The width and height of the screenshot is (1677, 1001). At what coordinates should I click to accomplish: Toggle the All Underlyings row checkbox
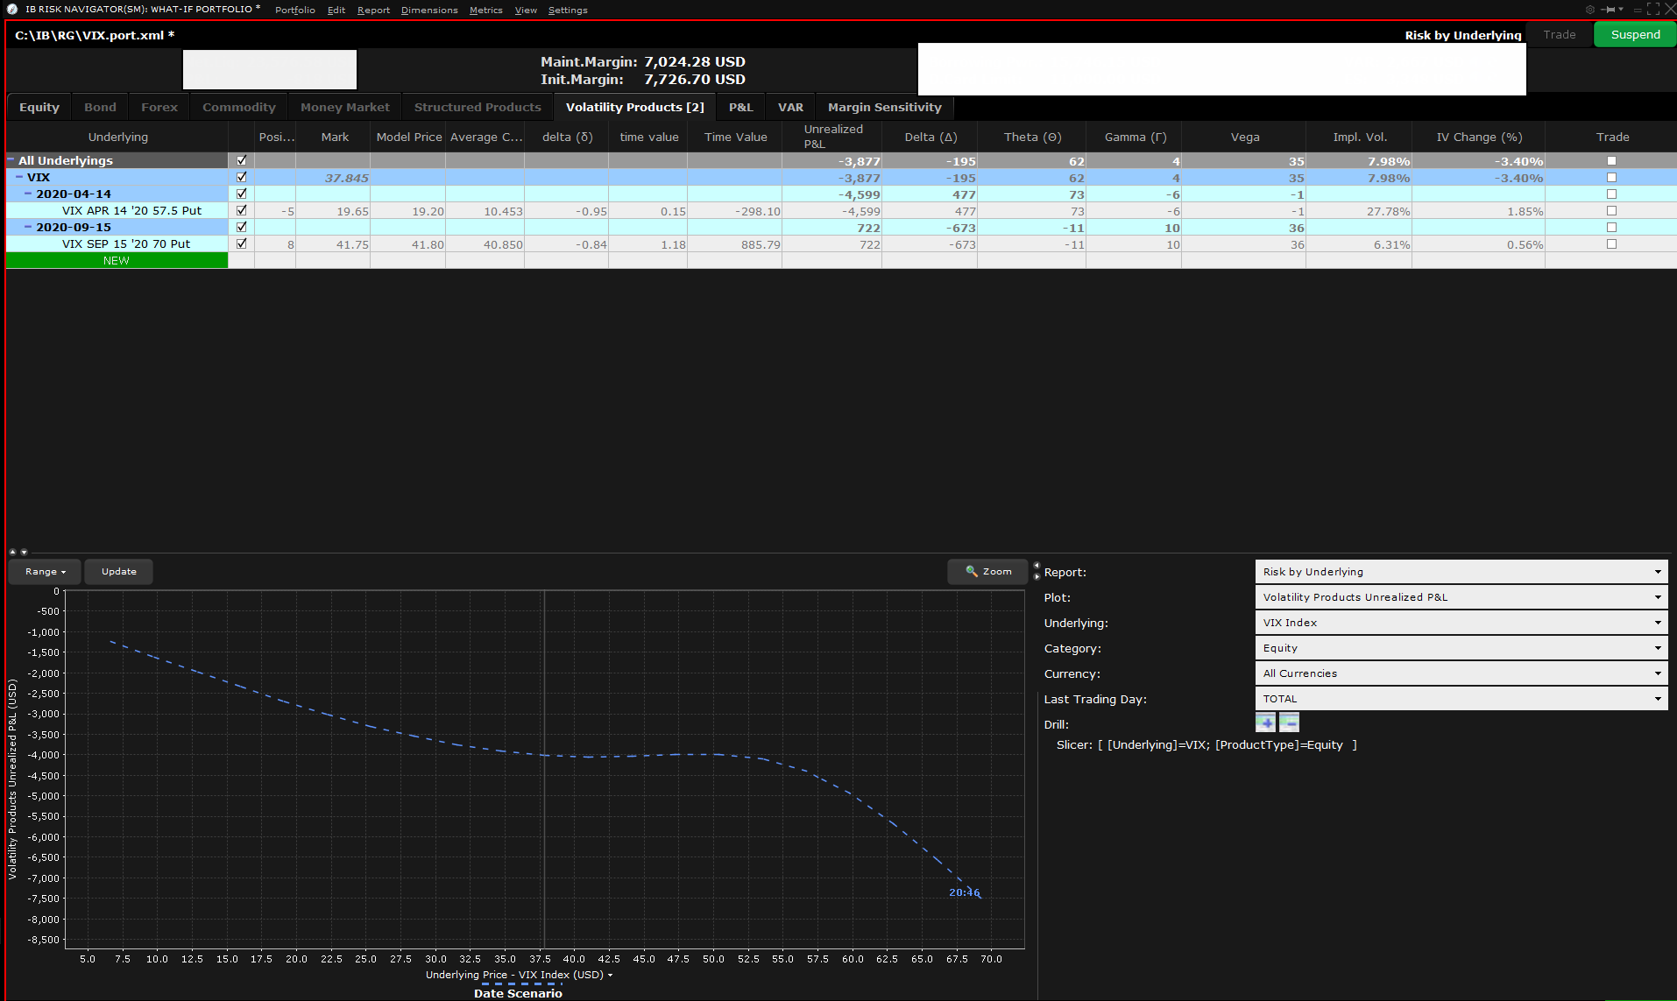pyautogui.click(x=242, y=160)
